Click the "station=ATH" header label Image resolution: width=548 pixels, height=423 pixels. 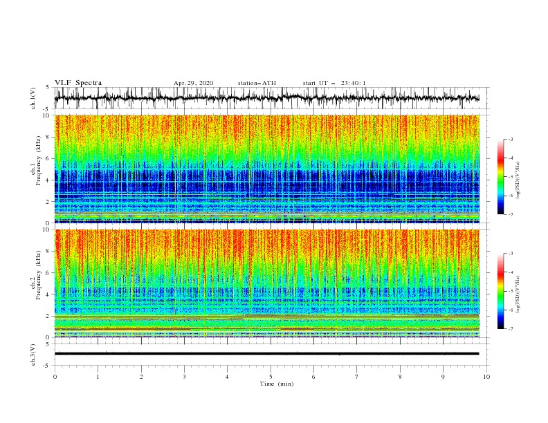257,83
